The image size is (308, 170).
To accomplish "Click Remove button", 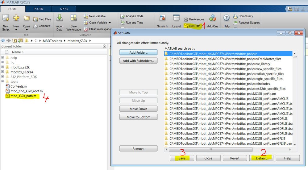I will [139, 149].
